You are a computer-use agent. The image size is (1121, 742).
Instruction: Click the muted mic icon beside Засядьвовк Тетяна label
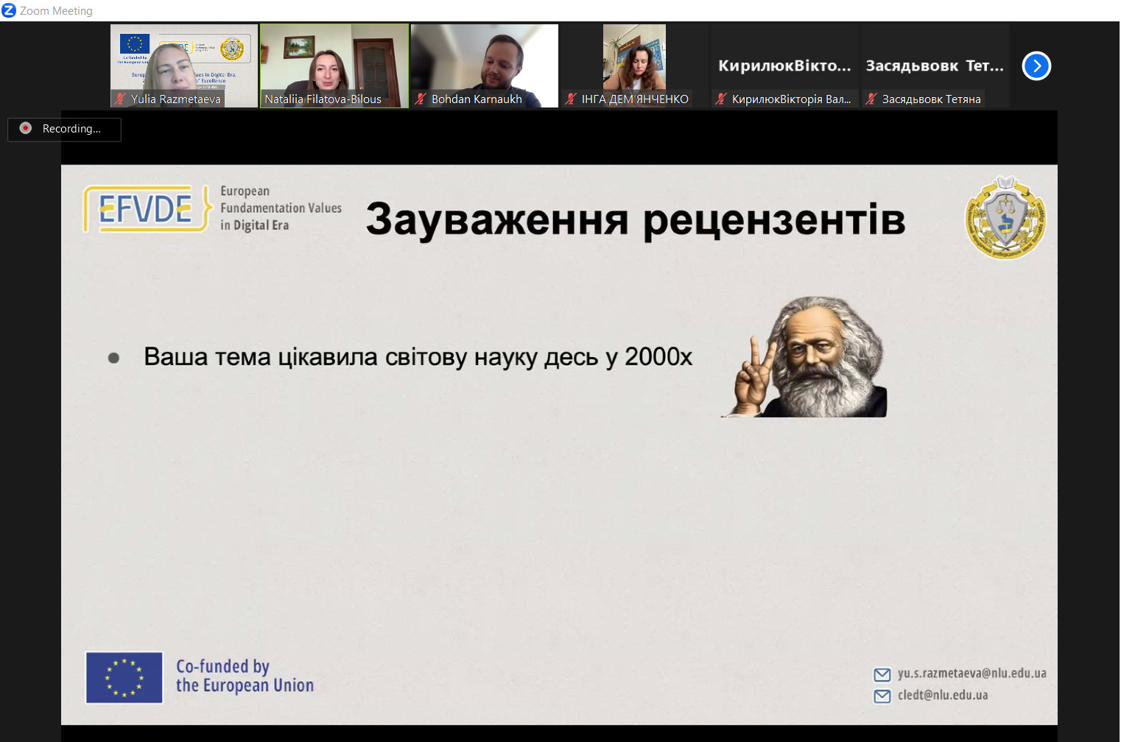tap(871, 99)
